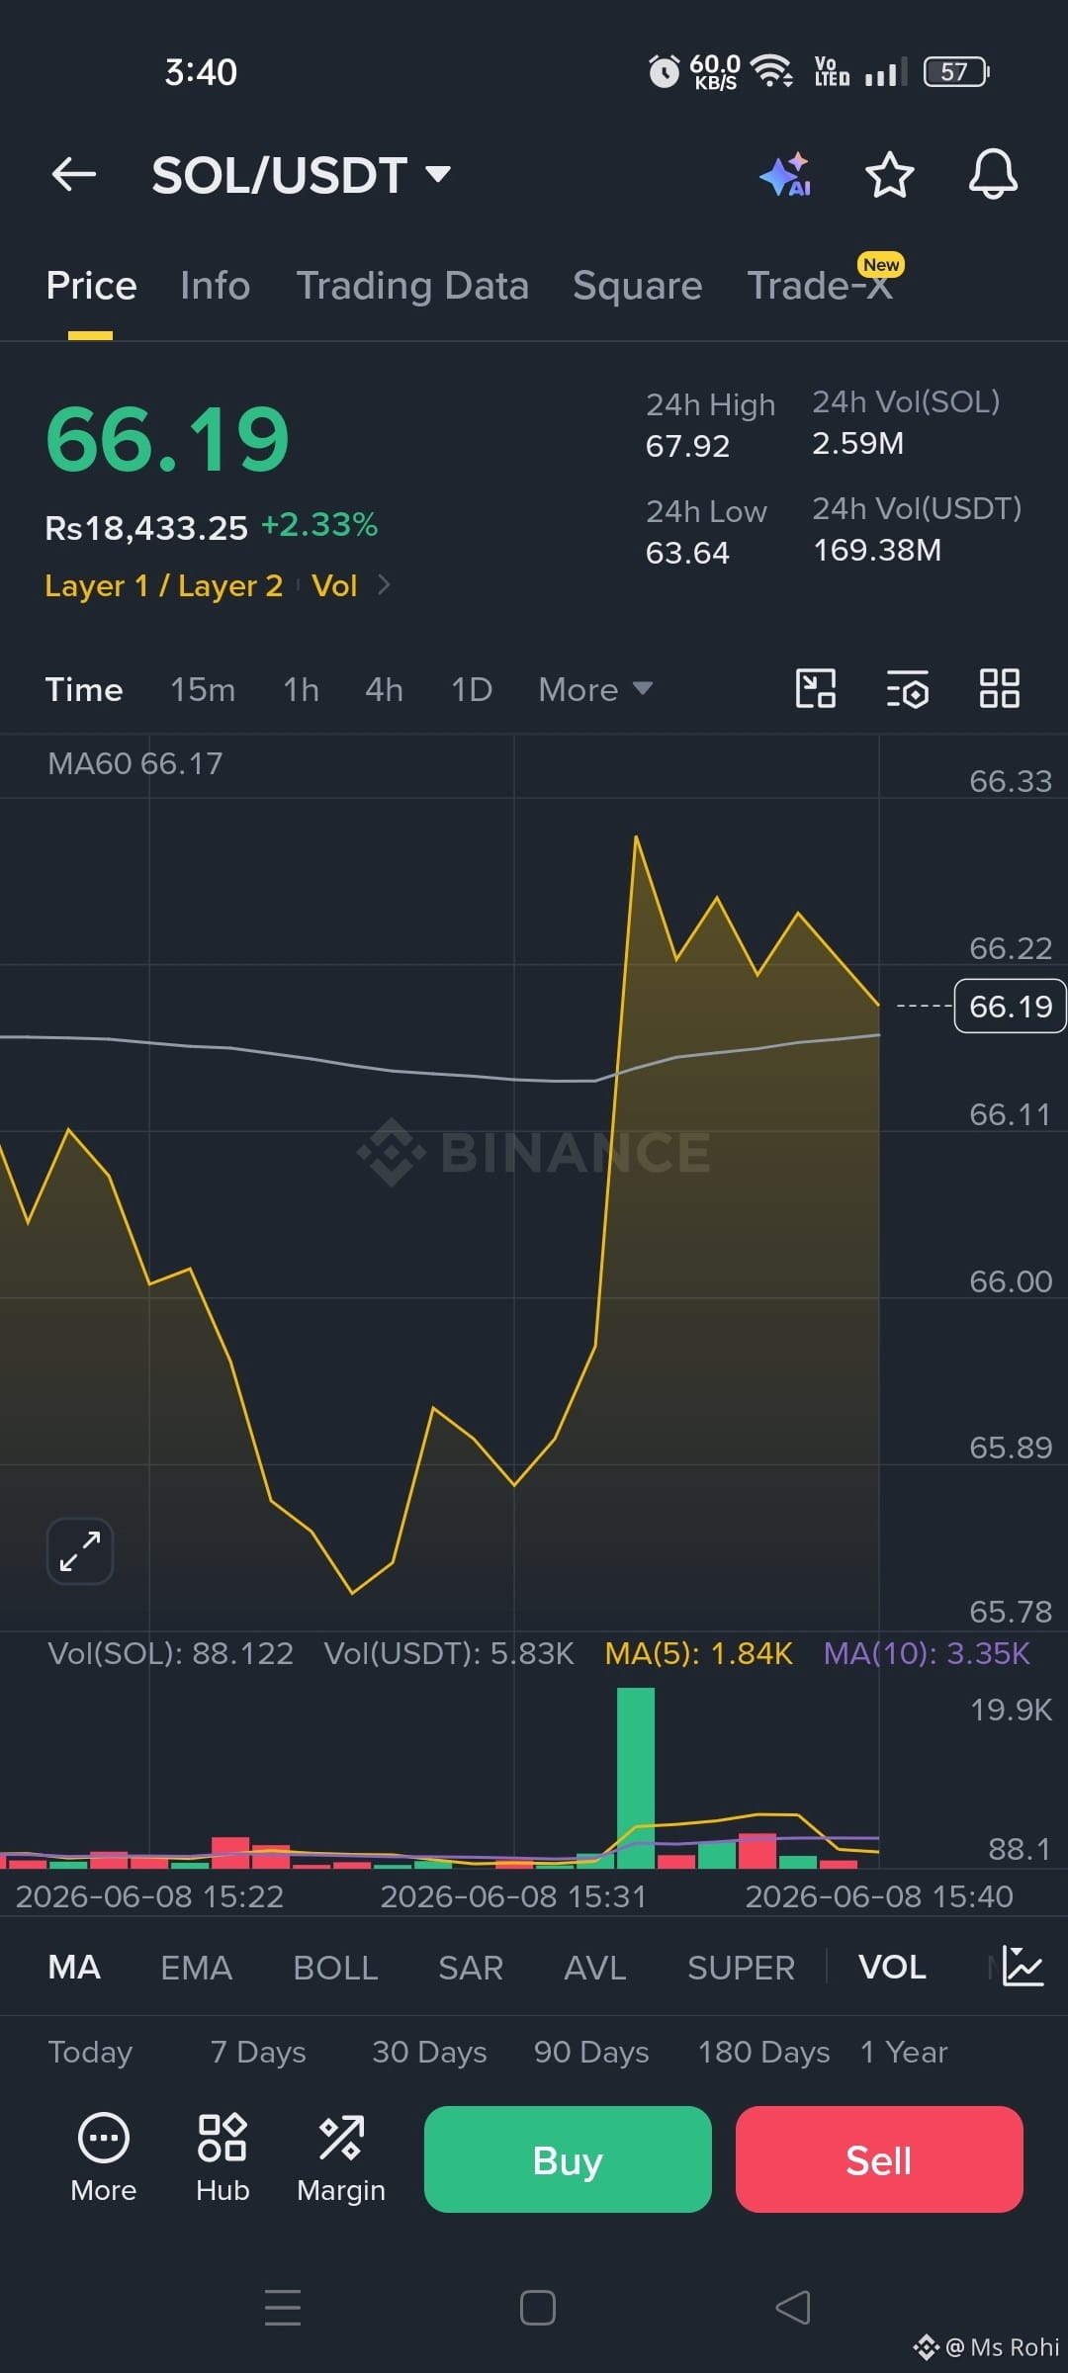
Task: Click the tall green volume bar
Action: 636,1778
